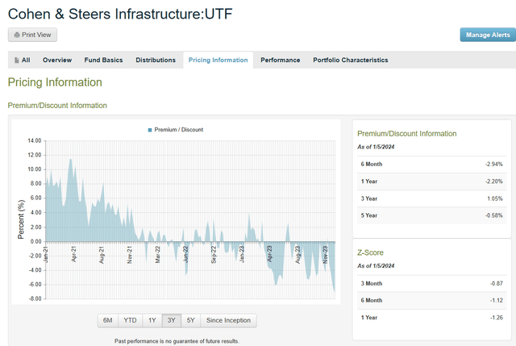Screen dimensions: 516x346
Task: Click the 5 Year premium value -0.58%
Action: click(493, 215)
